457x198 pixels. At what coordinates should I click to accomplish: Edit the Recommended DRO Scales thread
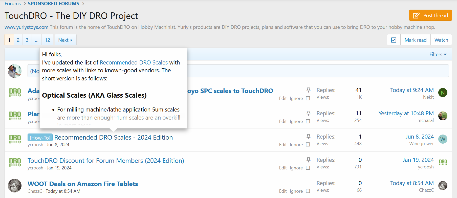click(283, 145)
